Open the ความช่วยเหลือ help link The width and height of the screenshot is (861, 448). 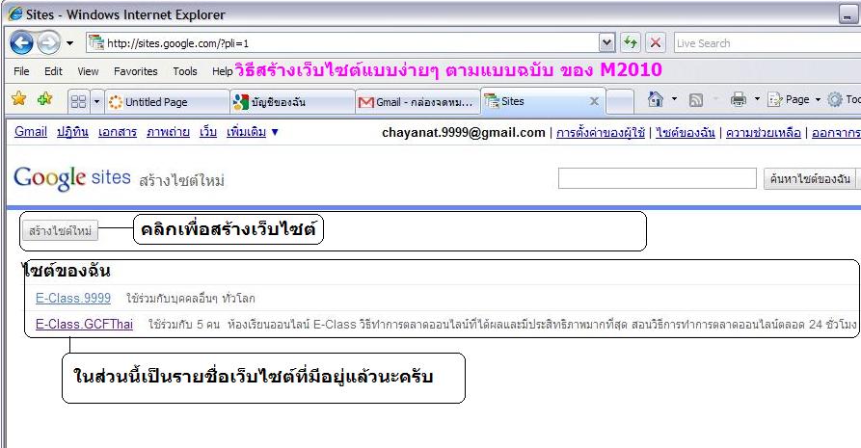pos(764,133)
